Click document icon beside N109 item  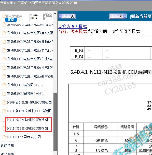pos(4,102)
